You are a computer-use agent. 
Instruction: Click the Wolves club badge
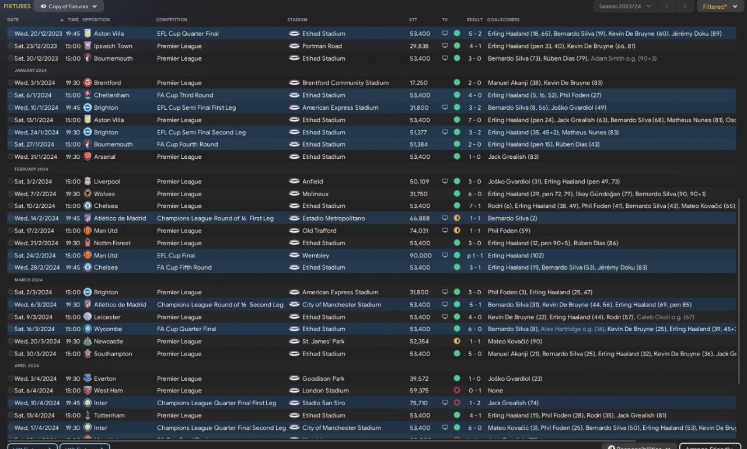point(88,194)
